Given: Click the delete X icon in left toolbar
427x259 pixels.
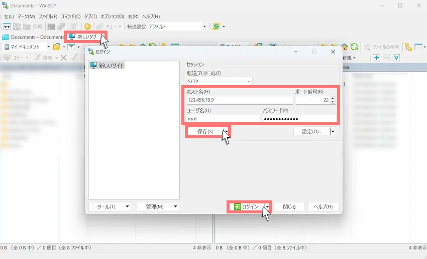Looking at the screenshot, I should point(63,58).
